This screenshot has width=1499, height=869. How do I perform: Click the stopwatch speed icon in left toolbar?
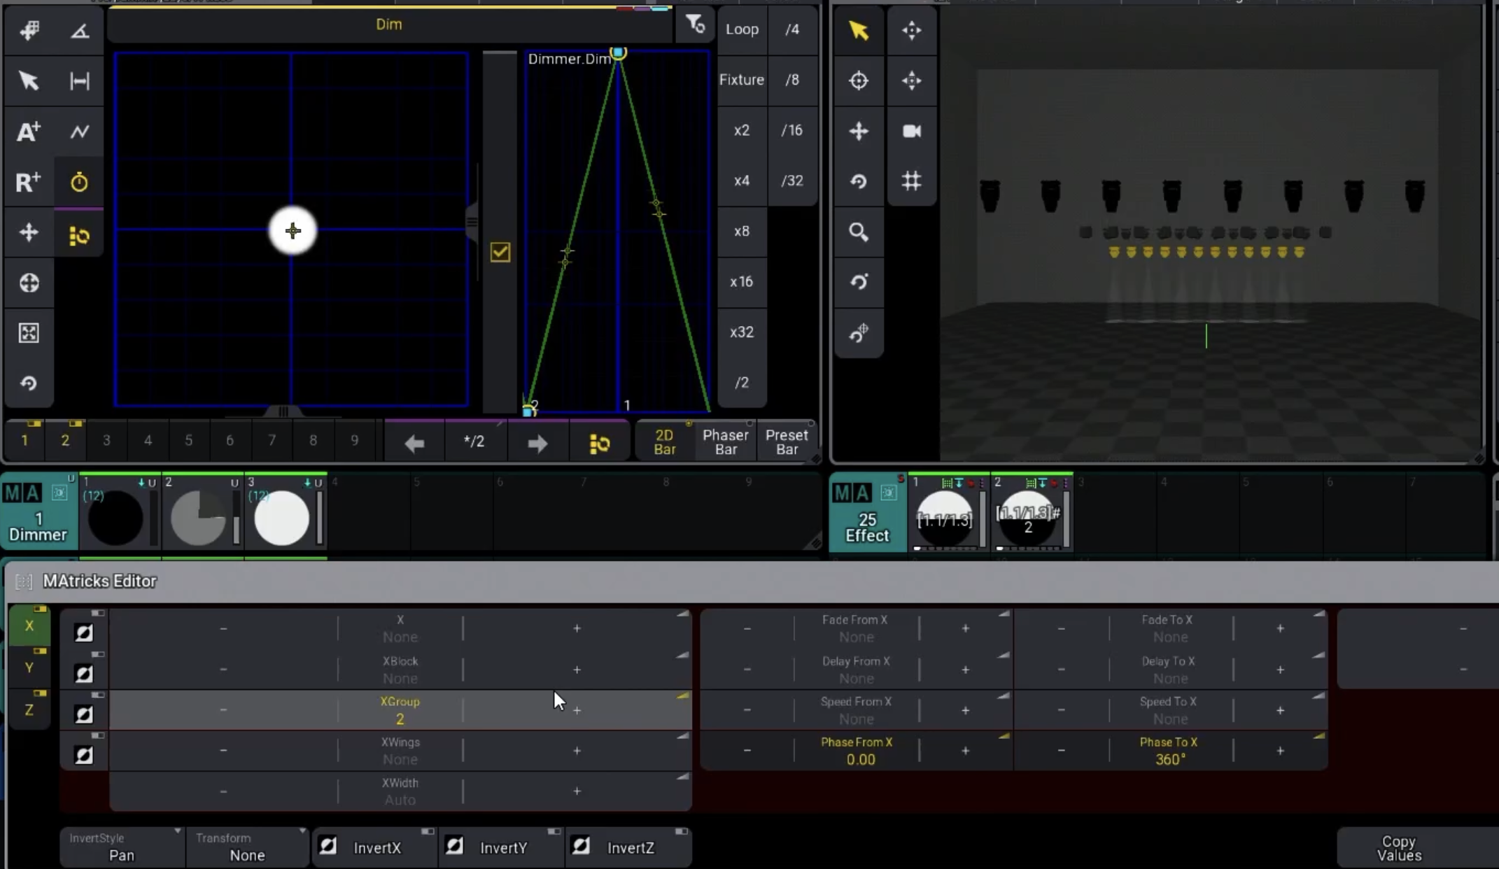tap(79, 183)
